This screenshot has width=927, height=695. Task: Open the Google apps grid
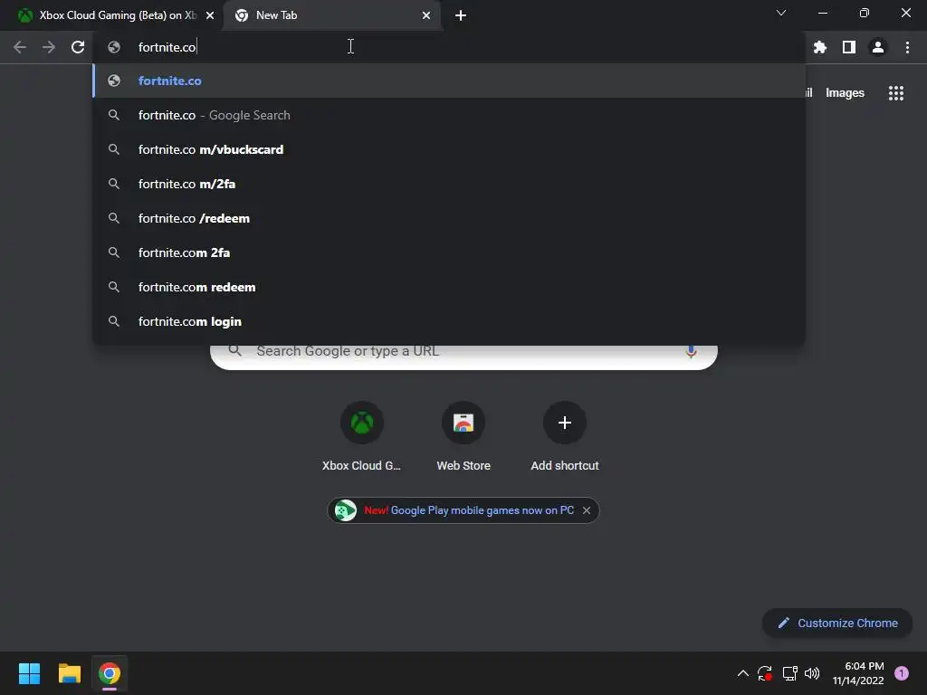(896, 93)
